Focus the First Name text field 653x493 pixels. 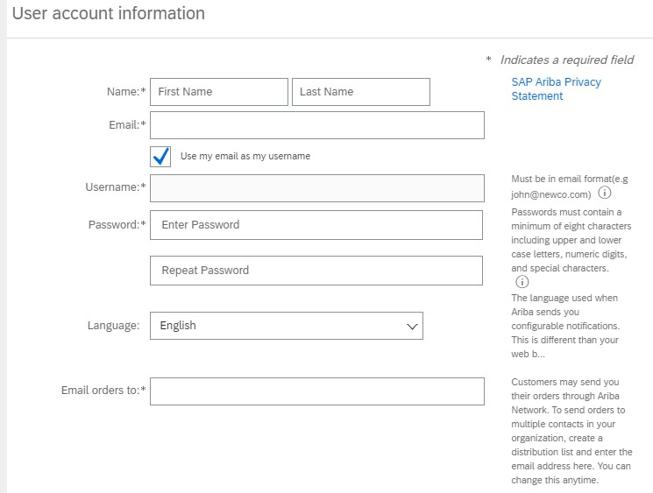coord(219,92)
